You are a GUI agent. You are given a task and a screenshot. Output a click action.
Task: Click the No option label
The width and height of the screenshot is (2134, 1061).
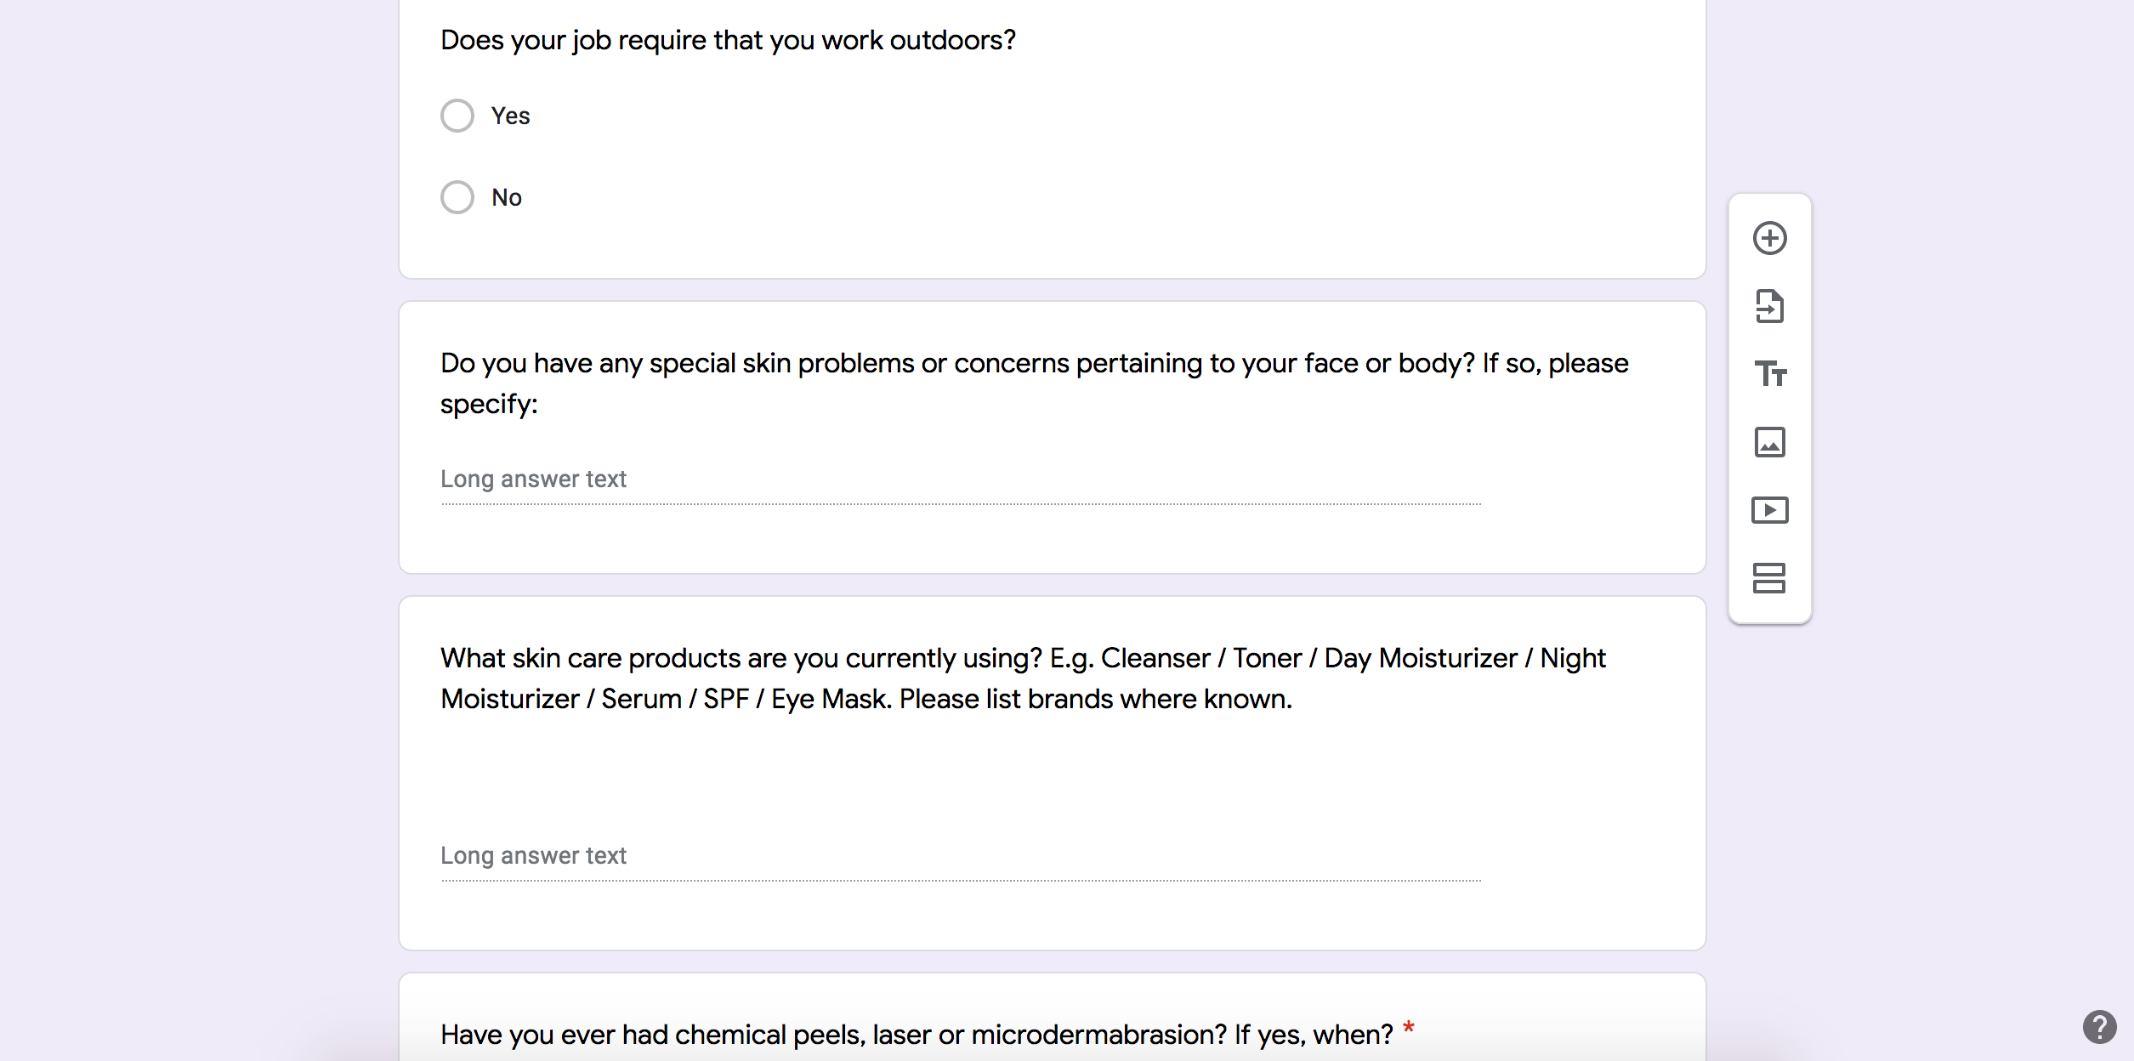(x=507, y=197)
